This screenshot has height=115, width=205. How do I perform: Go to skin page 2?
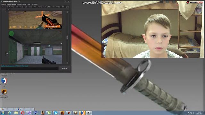(8, 9)
